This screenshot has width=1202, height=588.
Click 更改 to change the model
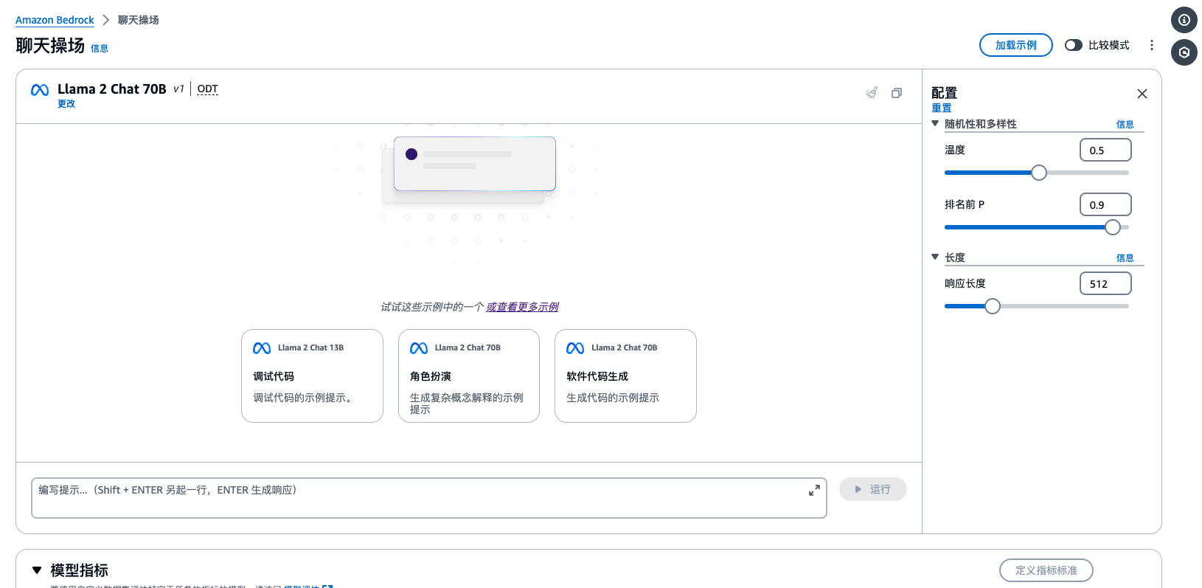point(66,104)
